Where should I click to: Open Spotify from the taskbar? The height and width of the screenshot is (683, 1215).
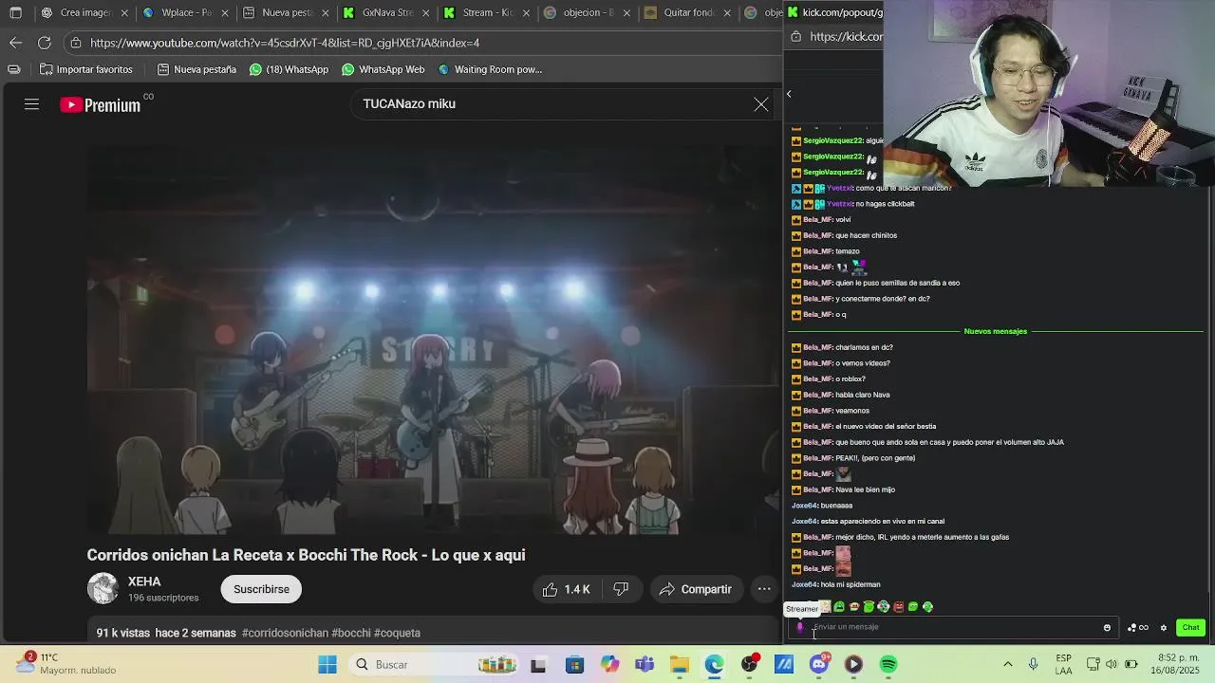coord(888,665)
